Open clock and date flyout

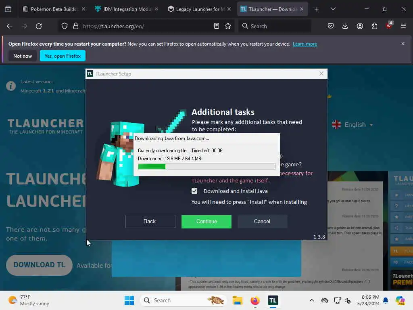(368, 300)
